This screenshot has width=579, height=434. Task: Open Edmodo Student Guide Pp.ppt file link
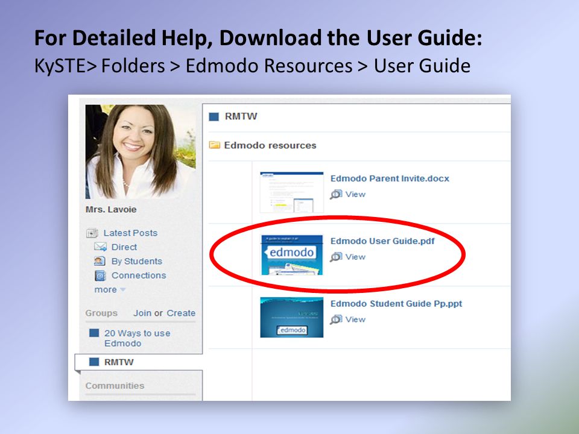(x=396, y=304)
